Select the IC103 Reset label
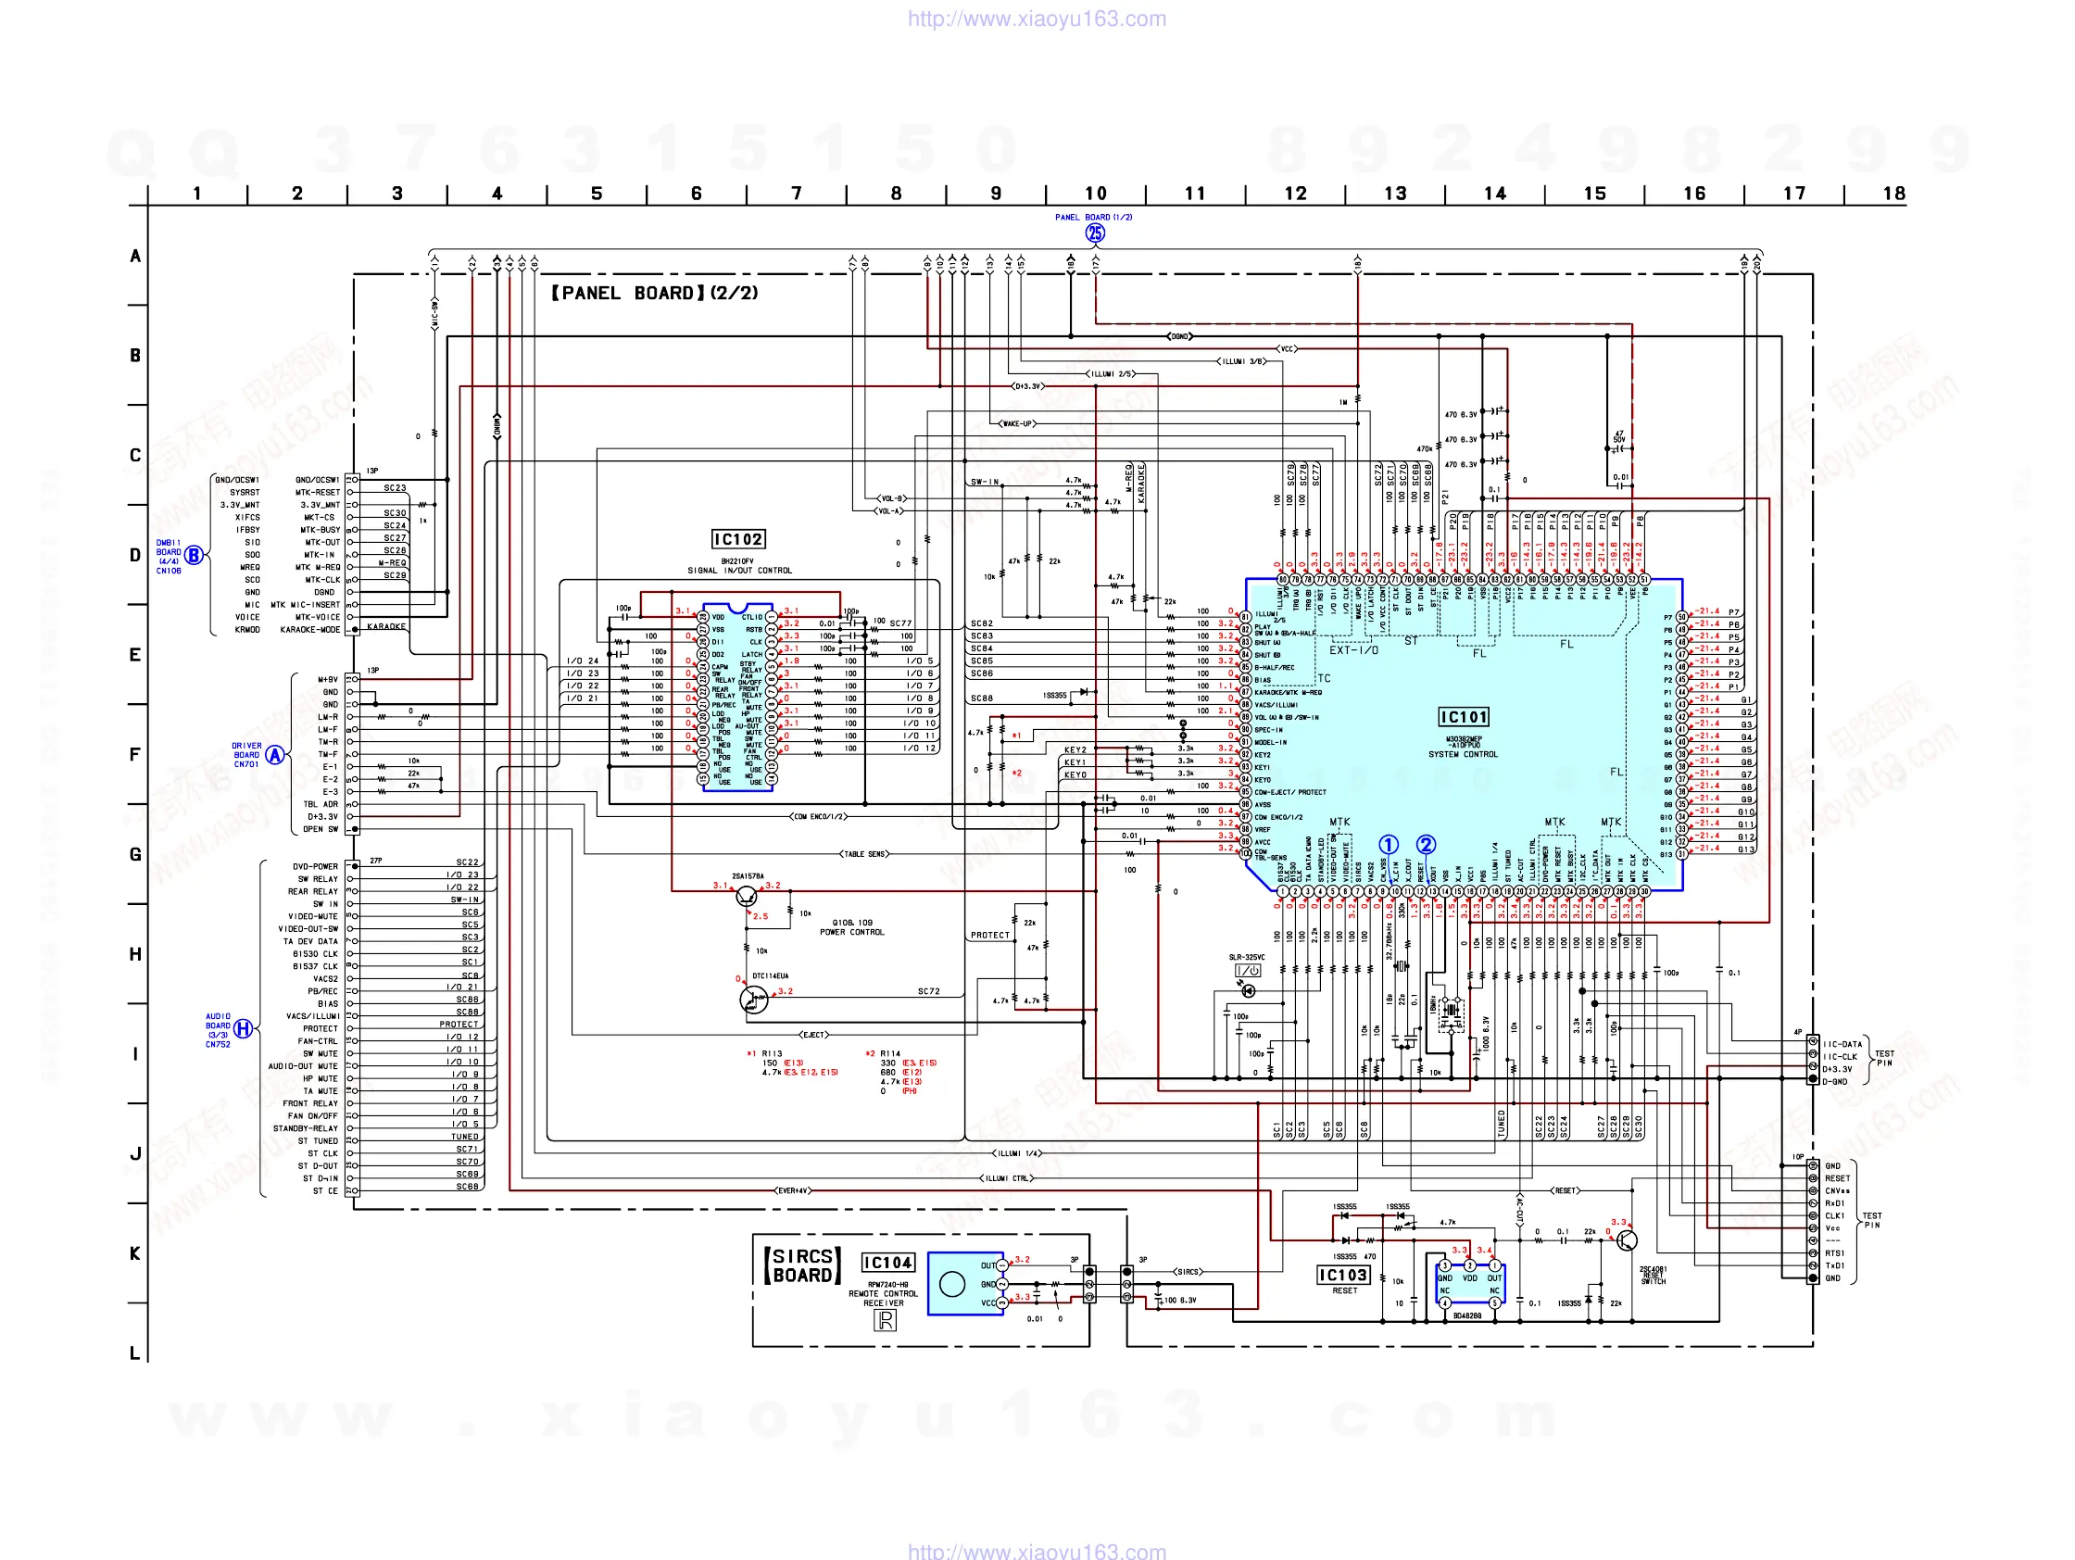 (x=1343, y=1275)
